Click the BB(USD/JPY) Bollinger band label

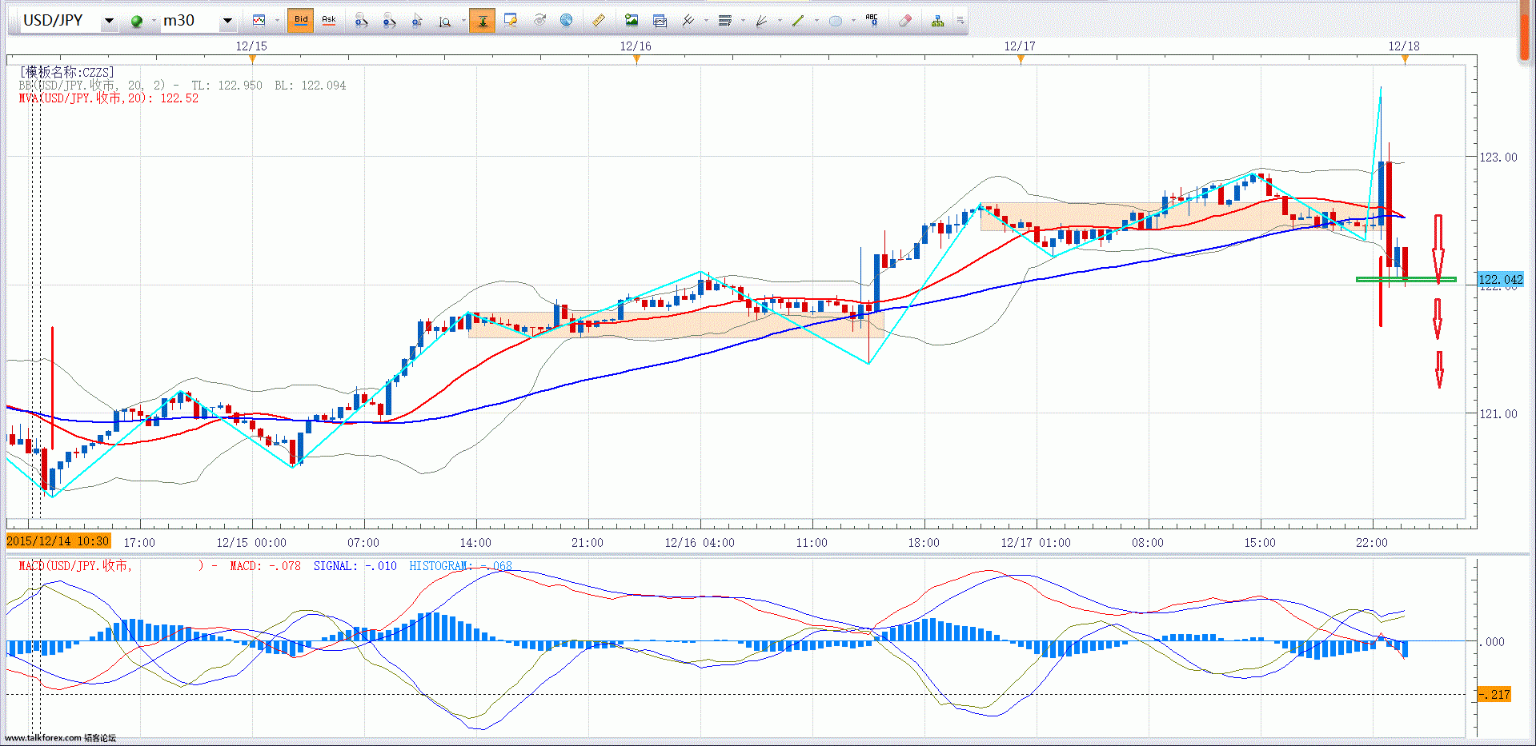182,86
